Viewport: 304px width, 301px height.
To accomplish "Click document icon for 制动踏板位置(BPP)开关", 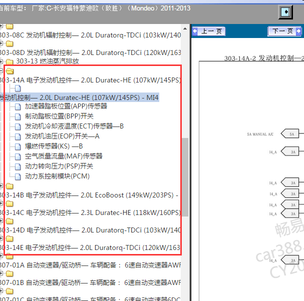I will (18, 116).
